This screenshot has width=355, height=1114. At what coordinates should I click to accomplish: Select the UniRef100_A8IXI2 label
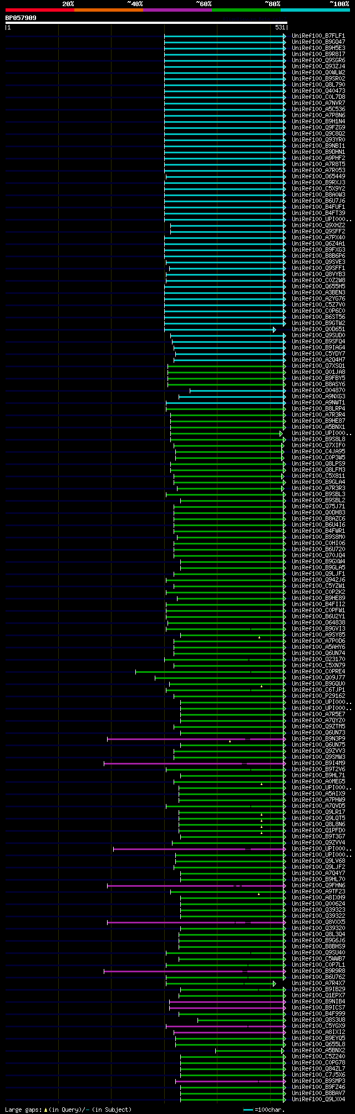[x=318, y=1032]
